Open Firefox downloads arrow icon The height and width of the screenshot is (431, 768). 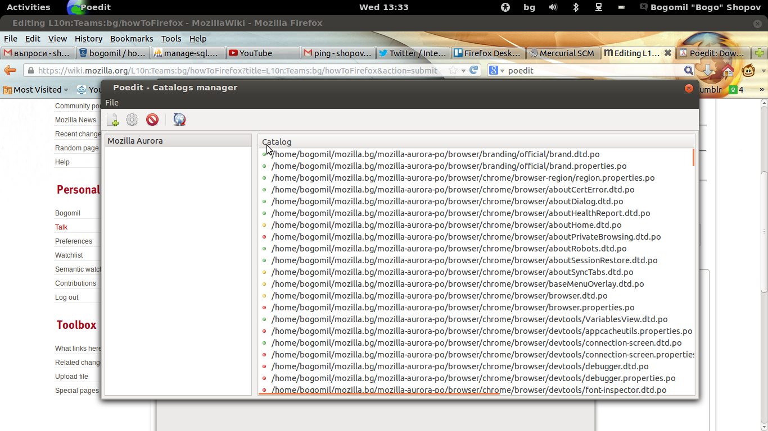[708, 71]
